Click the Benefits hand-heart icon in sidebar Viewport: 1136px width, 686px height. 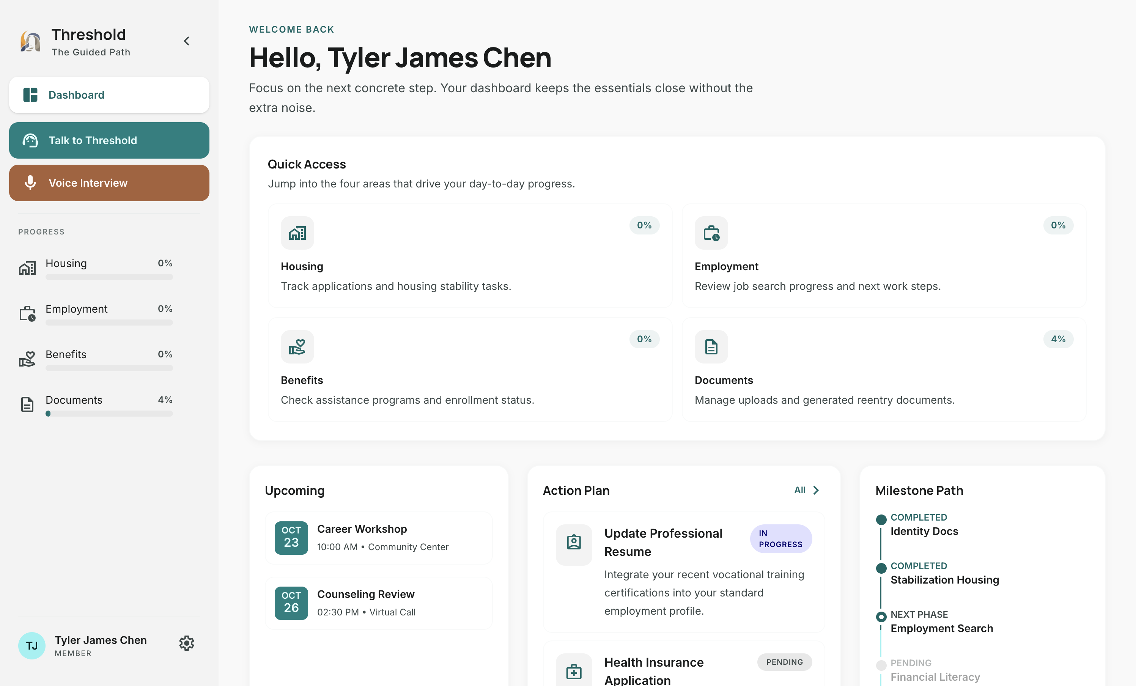(27, 359)
